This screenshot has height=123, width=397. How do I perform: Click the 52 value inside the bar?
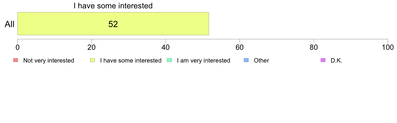[113, 24]
